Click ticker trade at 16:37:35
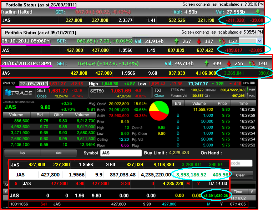The image size is (273, 210). click(214, 109)
